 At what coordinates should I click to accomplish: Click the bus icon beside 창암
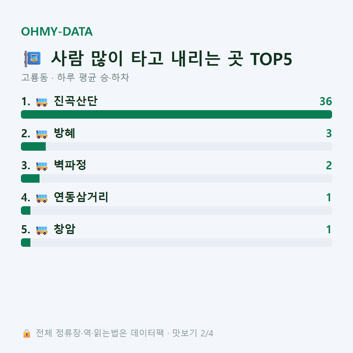pos(42,230)
